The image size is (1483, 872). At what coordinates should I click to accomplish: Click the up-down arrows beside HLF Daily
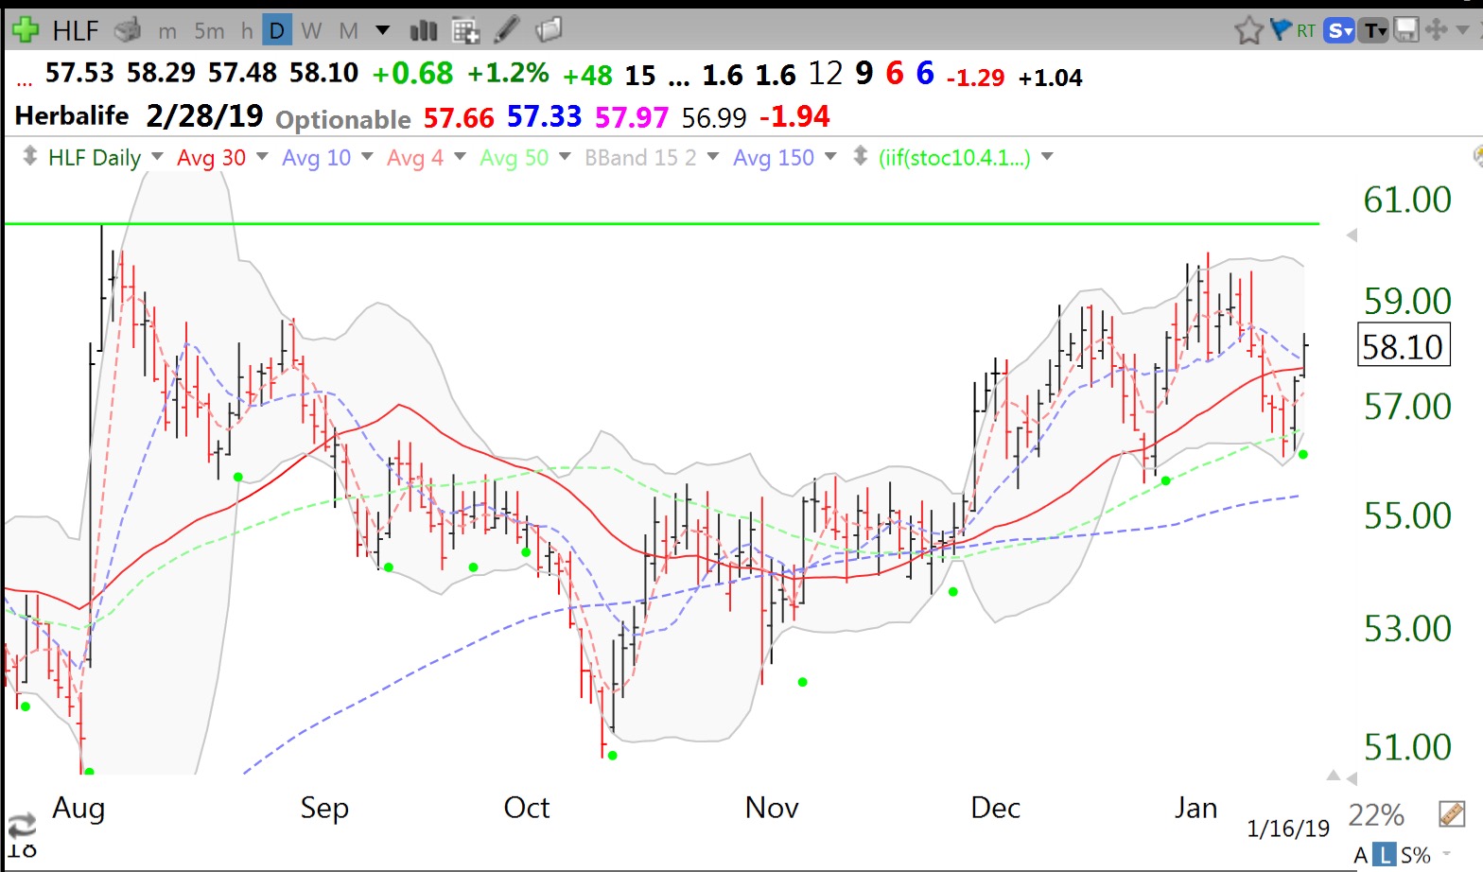(x=29, y=156)
